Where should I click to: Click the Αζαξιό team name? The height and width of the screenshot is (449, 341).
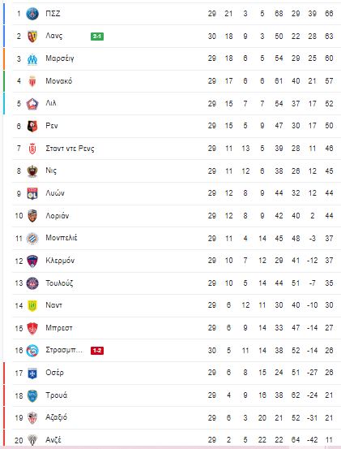coord(56,417)
